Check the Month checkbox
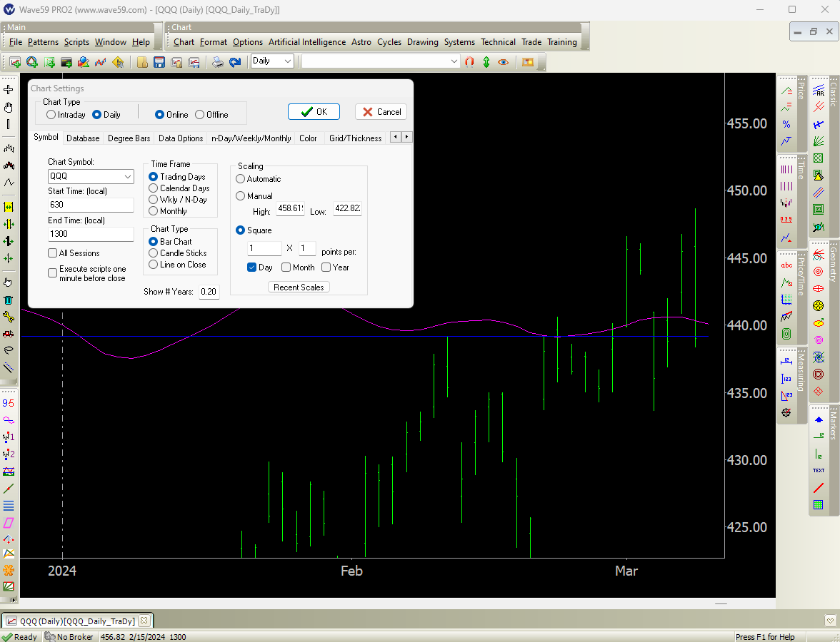Viewport: 840px width, 642px height. (x=286, y=267)
